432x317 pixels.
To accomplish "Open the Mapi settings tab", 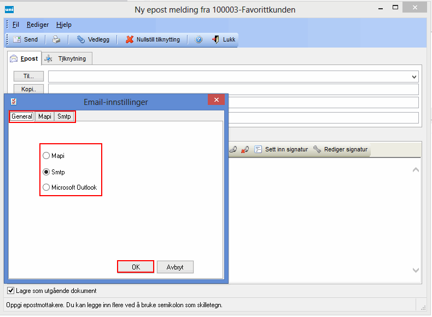I will (x=45, y=116).
